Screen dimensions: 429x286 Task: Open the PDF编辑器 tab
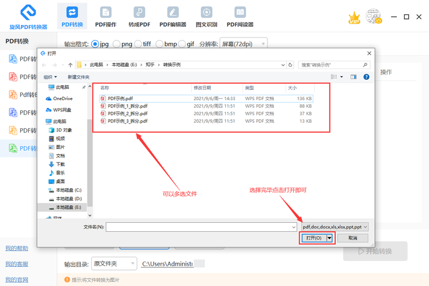[x=173, y=17]
